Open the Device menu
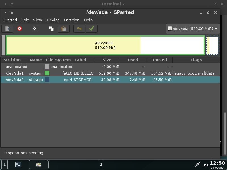The height and width of the screenshot is (170, 227). tap(53, 20)
